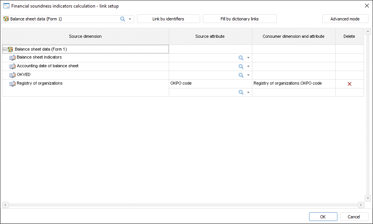Click the Registry of organizations dictionary icon

[12, 84]
